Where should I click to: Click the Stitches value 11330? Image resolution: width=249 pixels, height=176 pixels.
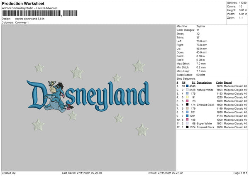[243, 3]
